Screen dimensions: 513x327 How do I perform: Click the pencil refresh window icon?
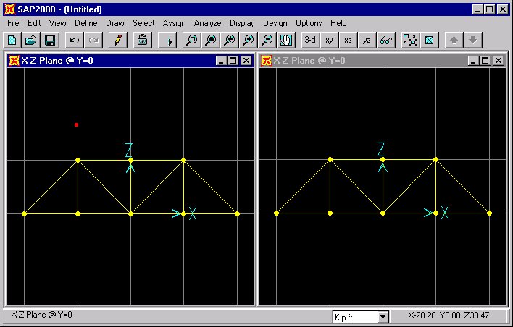click(118, 41)
